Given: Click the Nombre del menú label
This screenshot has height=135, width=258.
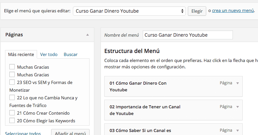Looking at the screenshot, I should tap(122, 35).
